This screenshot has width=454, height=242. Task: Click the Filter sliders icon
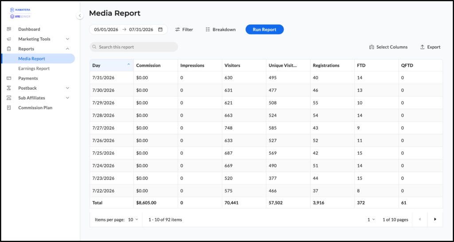click(177, 30)
